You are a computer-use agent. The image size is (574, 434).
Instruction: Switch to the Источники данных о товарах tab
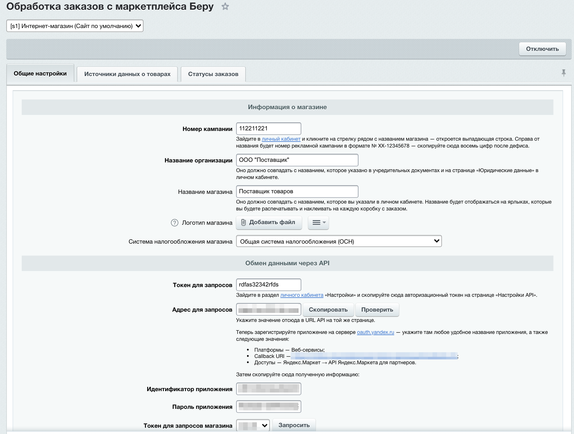pos(127,74)
